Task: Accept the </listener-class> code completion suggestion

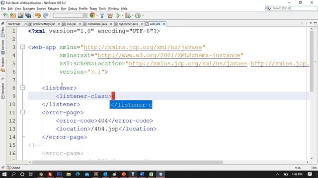Action: point(131,104)
